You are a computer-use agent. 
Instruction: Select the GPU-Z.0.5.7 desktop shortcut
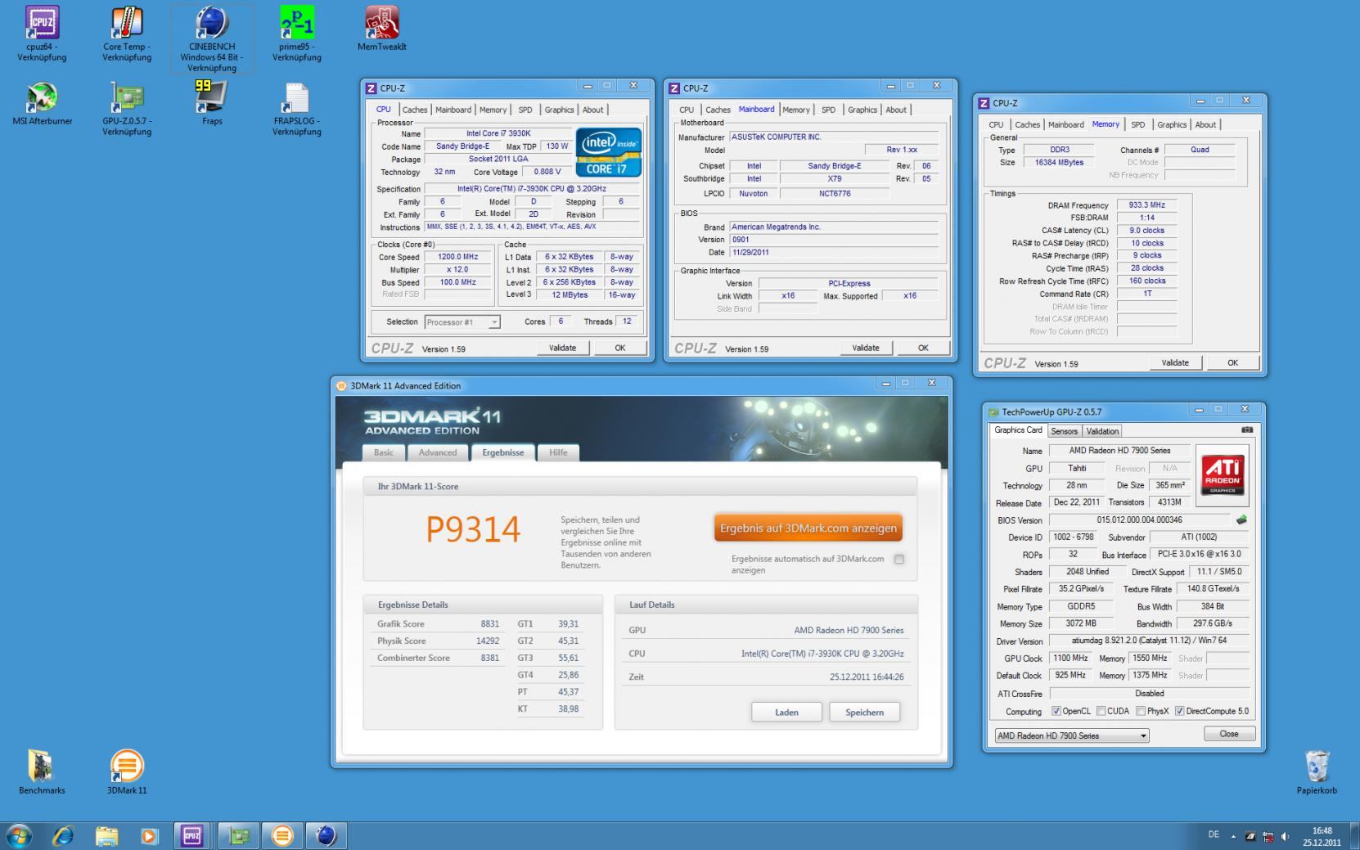coord(127,108)
